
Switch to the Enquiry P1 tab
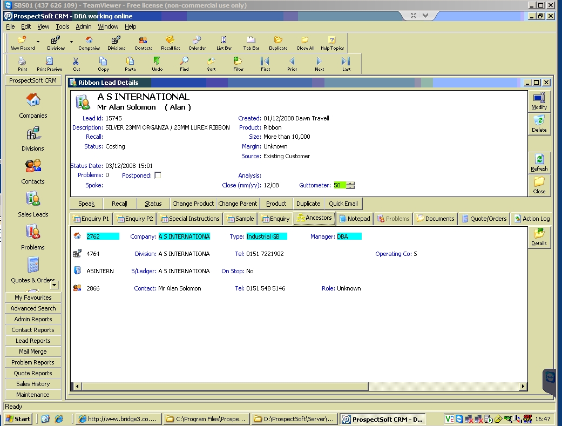coord(91,219)
